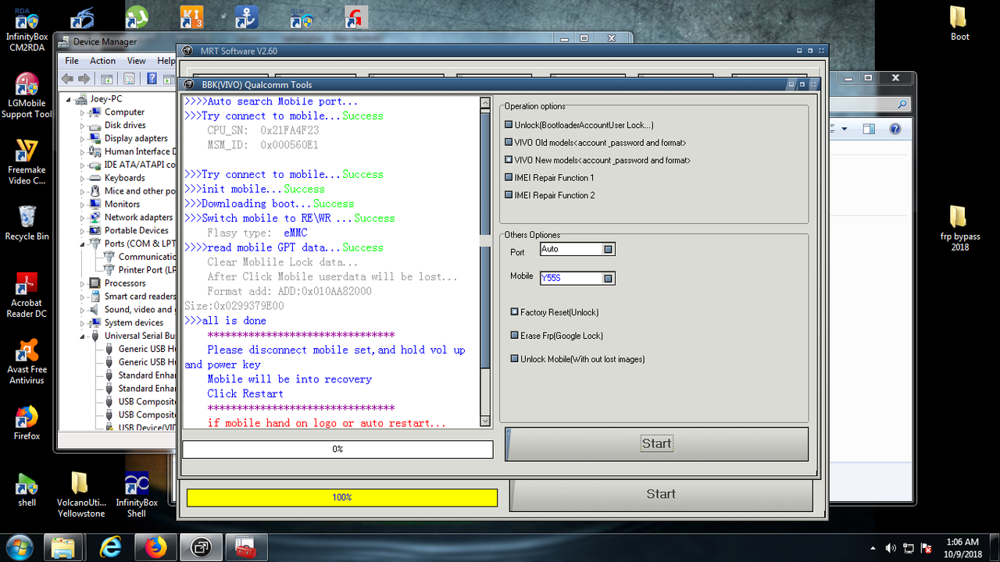Open Internet Explorer from taskbar
Viewport: 1000px width, 562px height.
(x=110, y=547)
